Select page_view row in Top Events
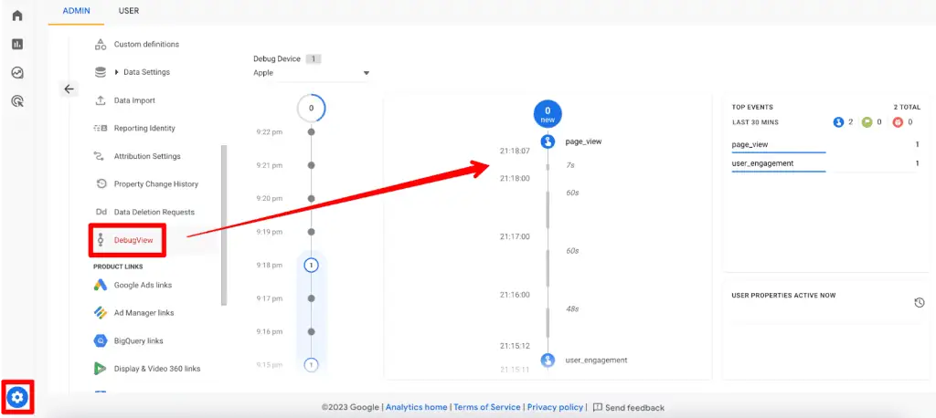The image size is (936, 418). pos(825,145)
